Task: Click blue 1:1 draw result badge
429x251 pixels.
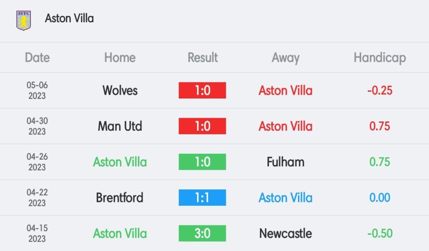Action: pos(202,198)
